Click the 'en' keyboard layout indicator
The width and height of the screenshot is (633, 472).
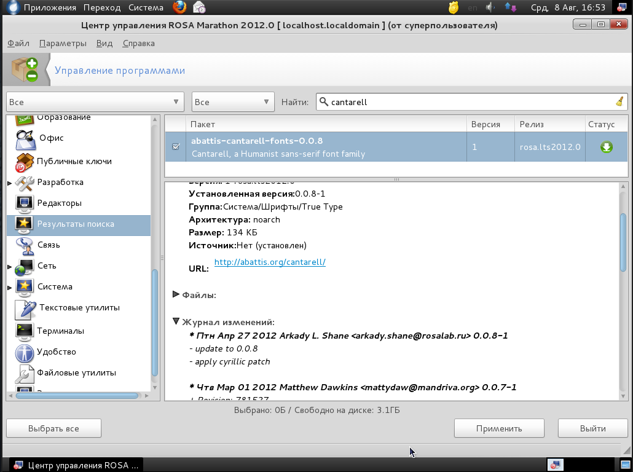tap(473, 7)
